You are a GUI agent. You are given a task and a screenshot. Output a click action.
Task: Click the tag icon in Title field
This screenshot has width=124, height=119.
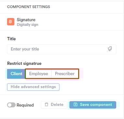pos(110,49)
